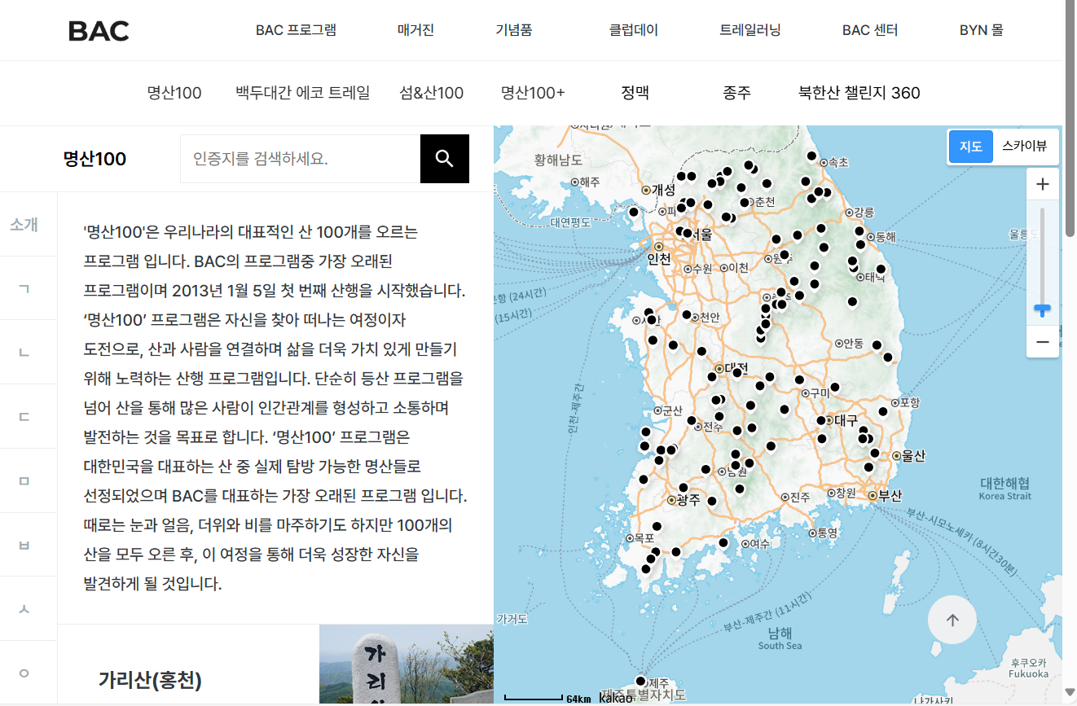Click the circular scroll-to-top arrow on the map

click(952, 620)
